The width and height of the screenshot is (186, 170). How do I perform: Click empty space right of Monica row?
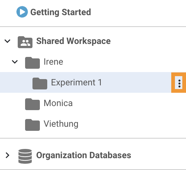[129, 103]
